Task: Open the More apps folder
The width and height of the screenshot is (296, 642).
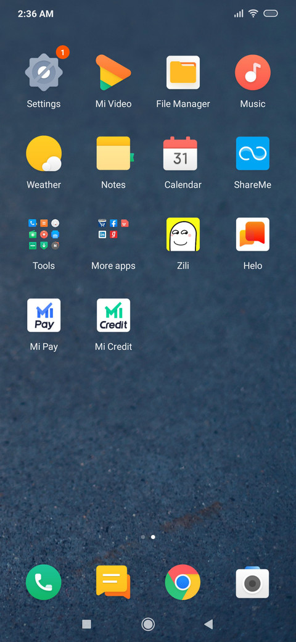Action: coord(113,229)
